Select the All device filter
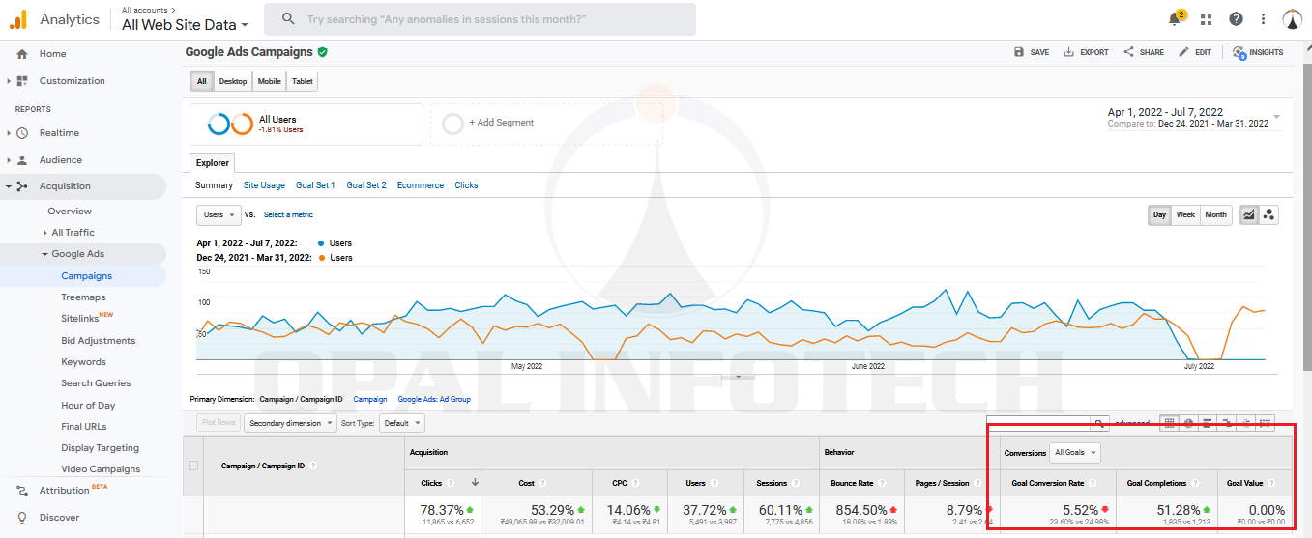 (x=201, y=81)
